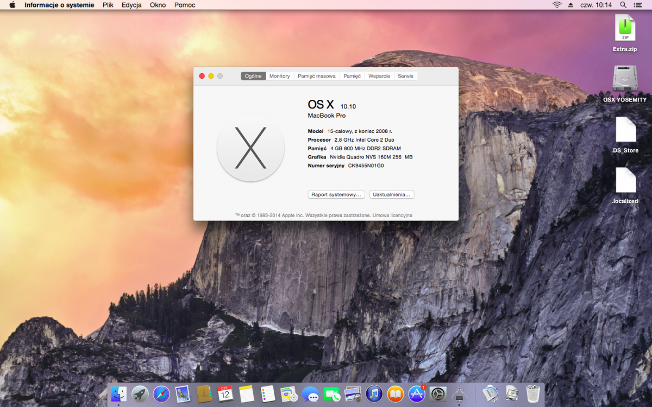Launch Launchpad rocket icon in dock
This screenshot has width=652, height=407.
click(x=140, y=394)
